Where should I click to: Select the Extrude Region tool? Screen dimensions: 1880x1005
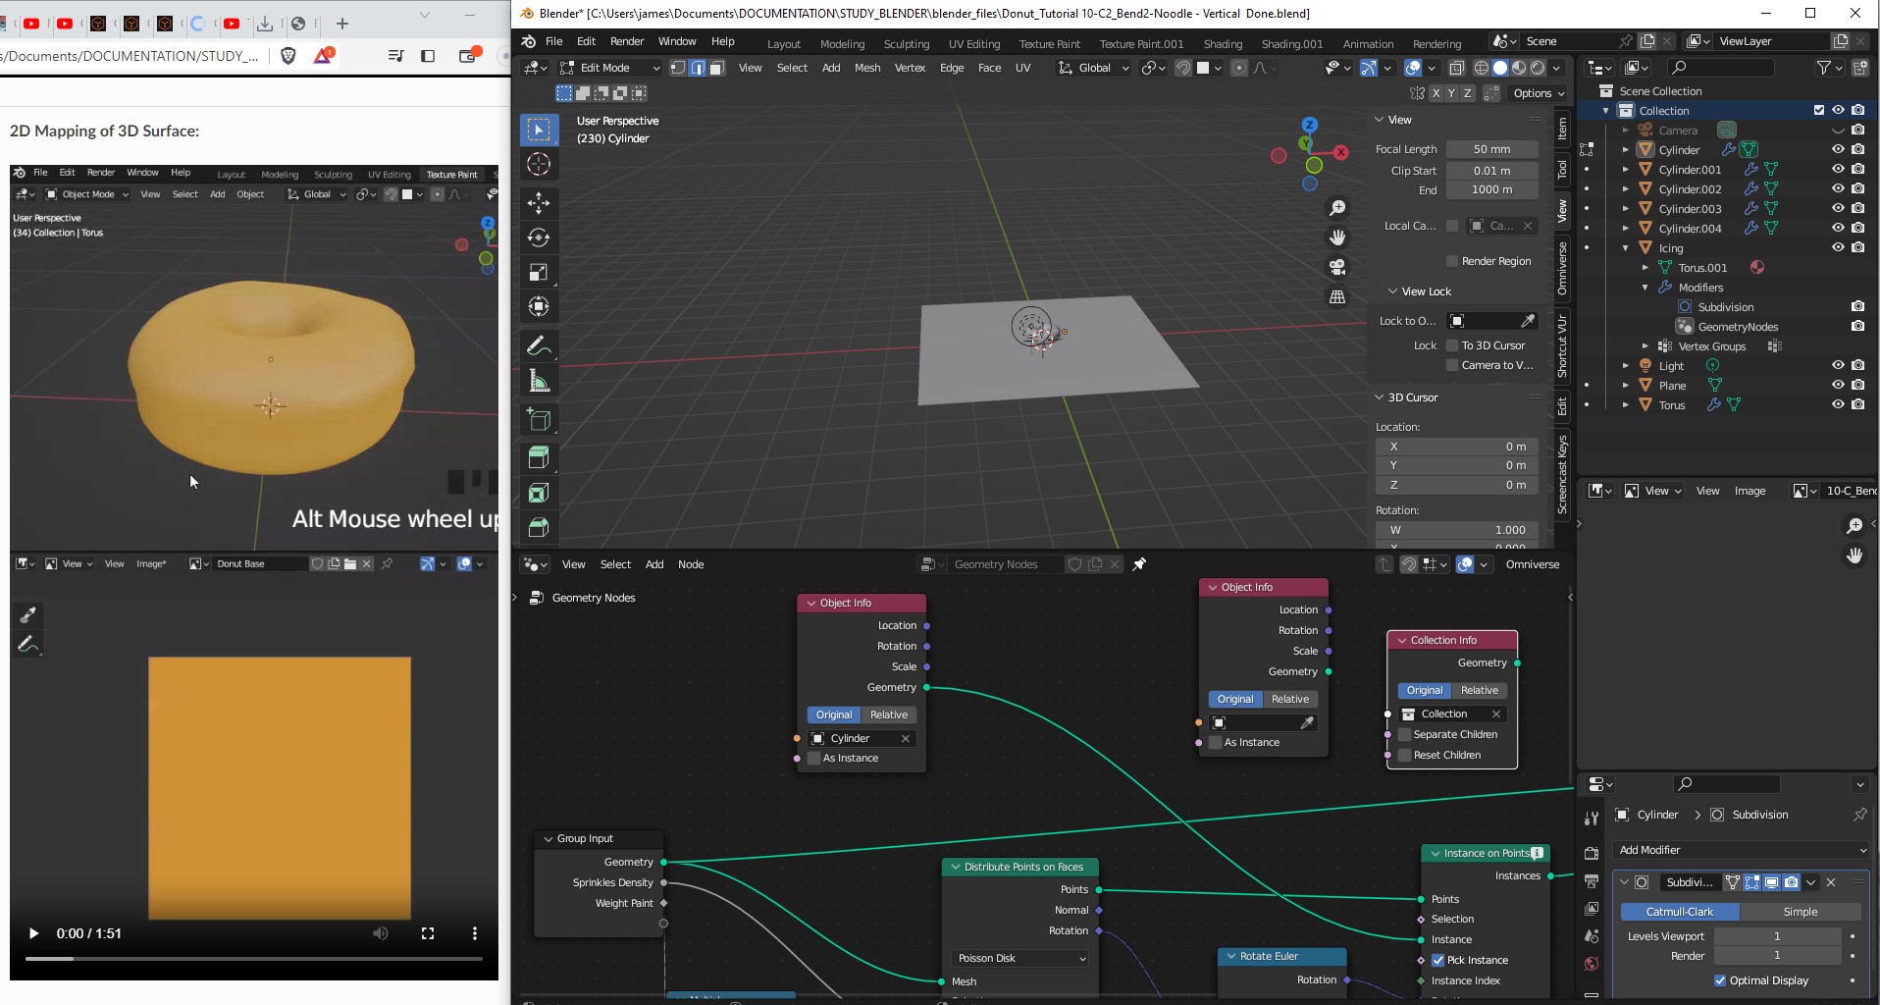[539, 457]
